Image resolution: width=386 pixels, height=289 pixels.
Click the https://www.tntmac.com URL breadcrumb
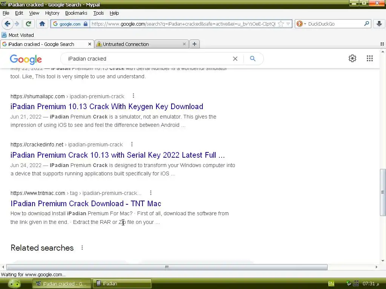(x=38, y=193)
